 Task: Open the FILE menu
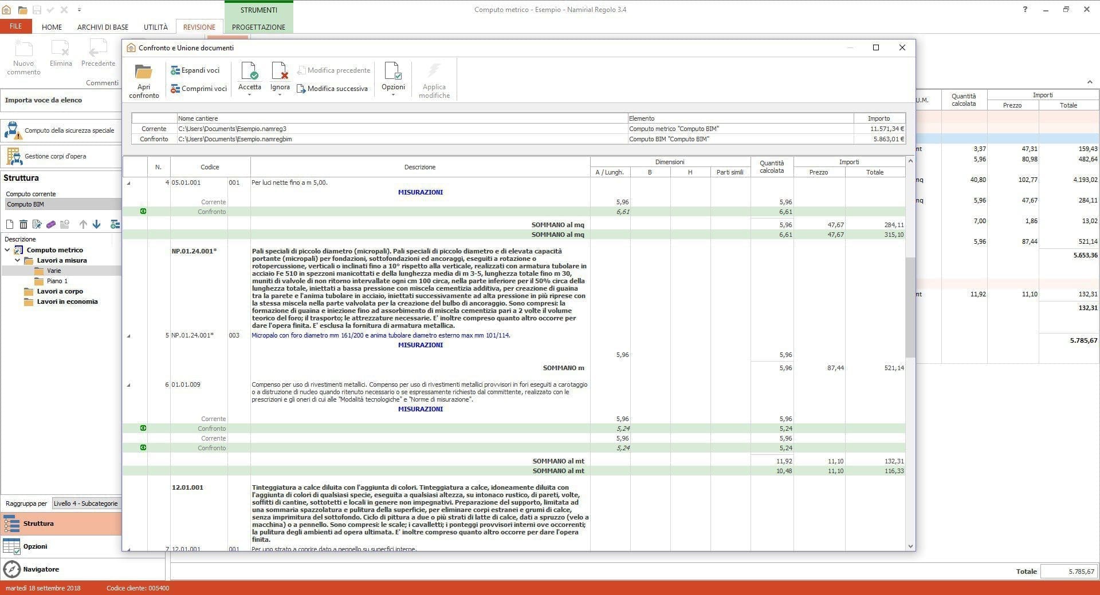15,26
